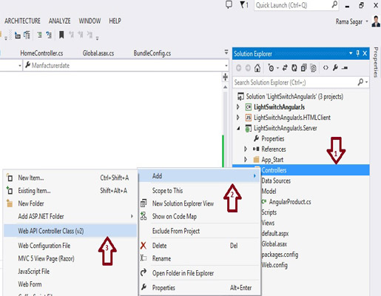Choose Add ASP.NET Folder submenu
This screenshot has height=296, width=381.
tap(70, 216)
